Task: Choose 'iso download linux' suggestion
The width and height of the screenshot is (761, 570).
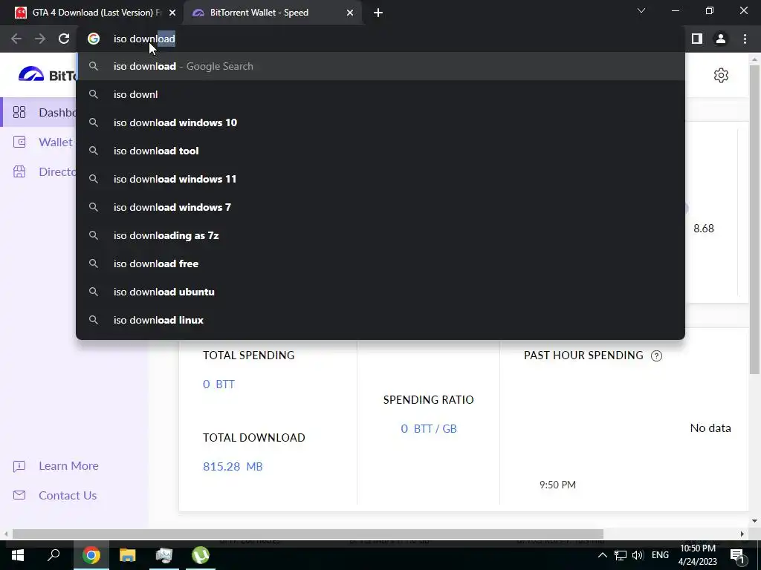Action: (380, 320)
